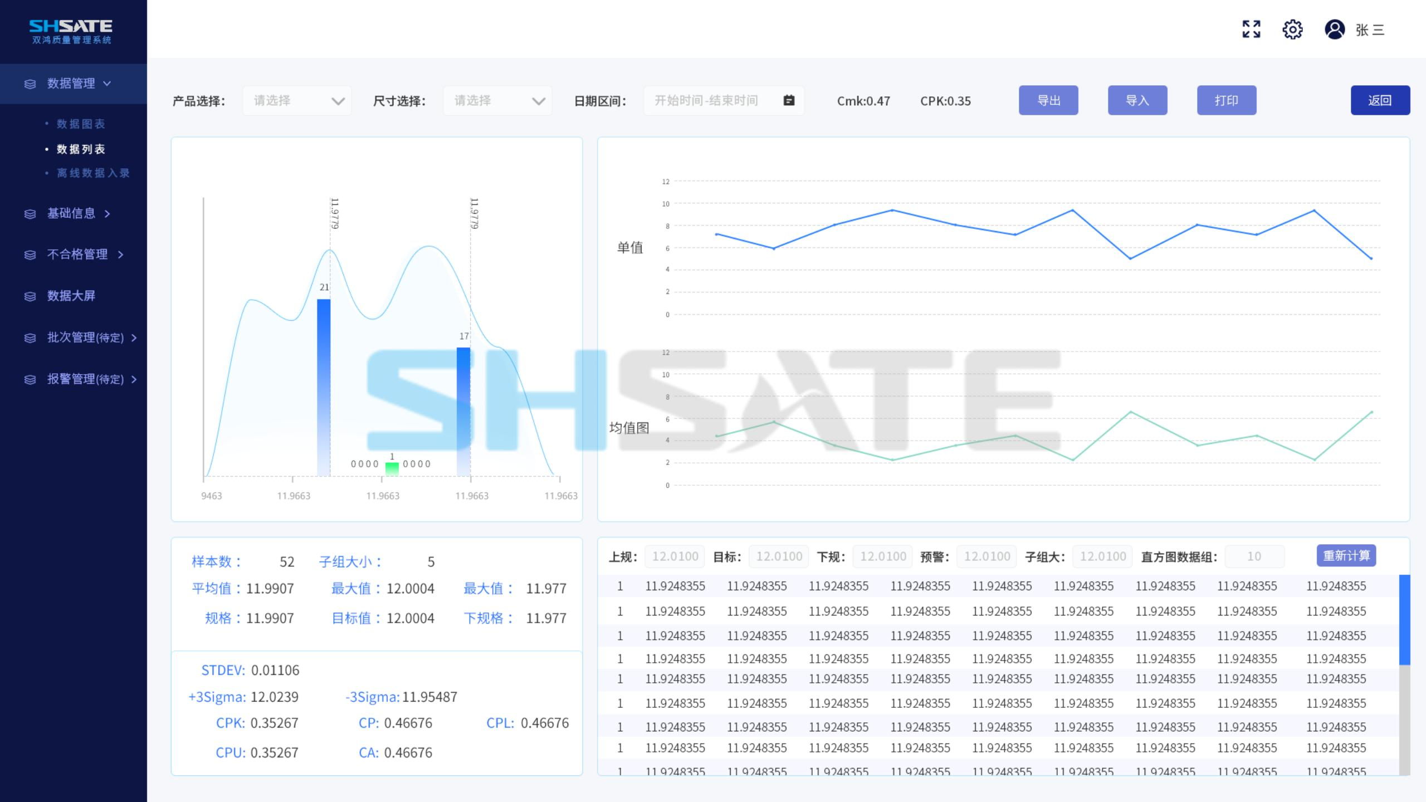Click the 导出 button

point(1048,100)
